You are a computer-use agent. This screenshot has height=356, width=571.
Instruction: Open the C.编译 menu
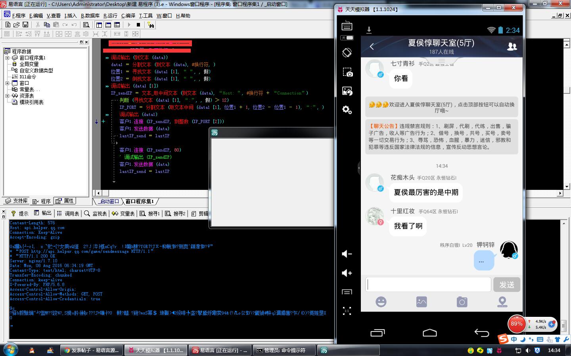pyautogui.click(x=128, y=16)
